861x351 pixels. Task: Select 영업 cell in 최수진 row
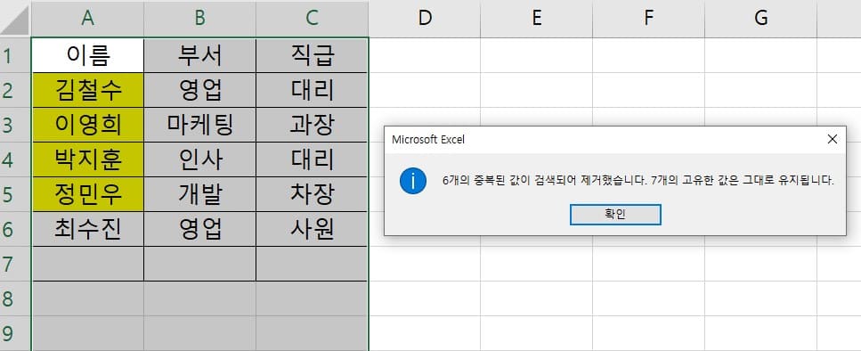199,229
